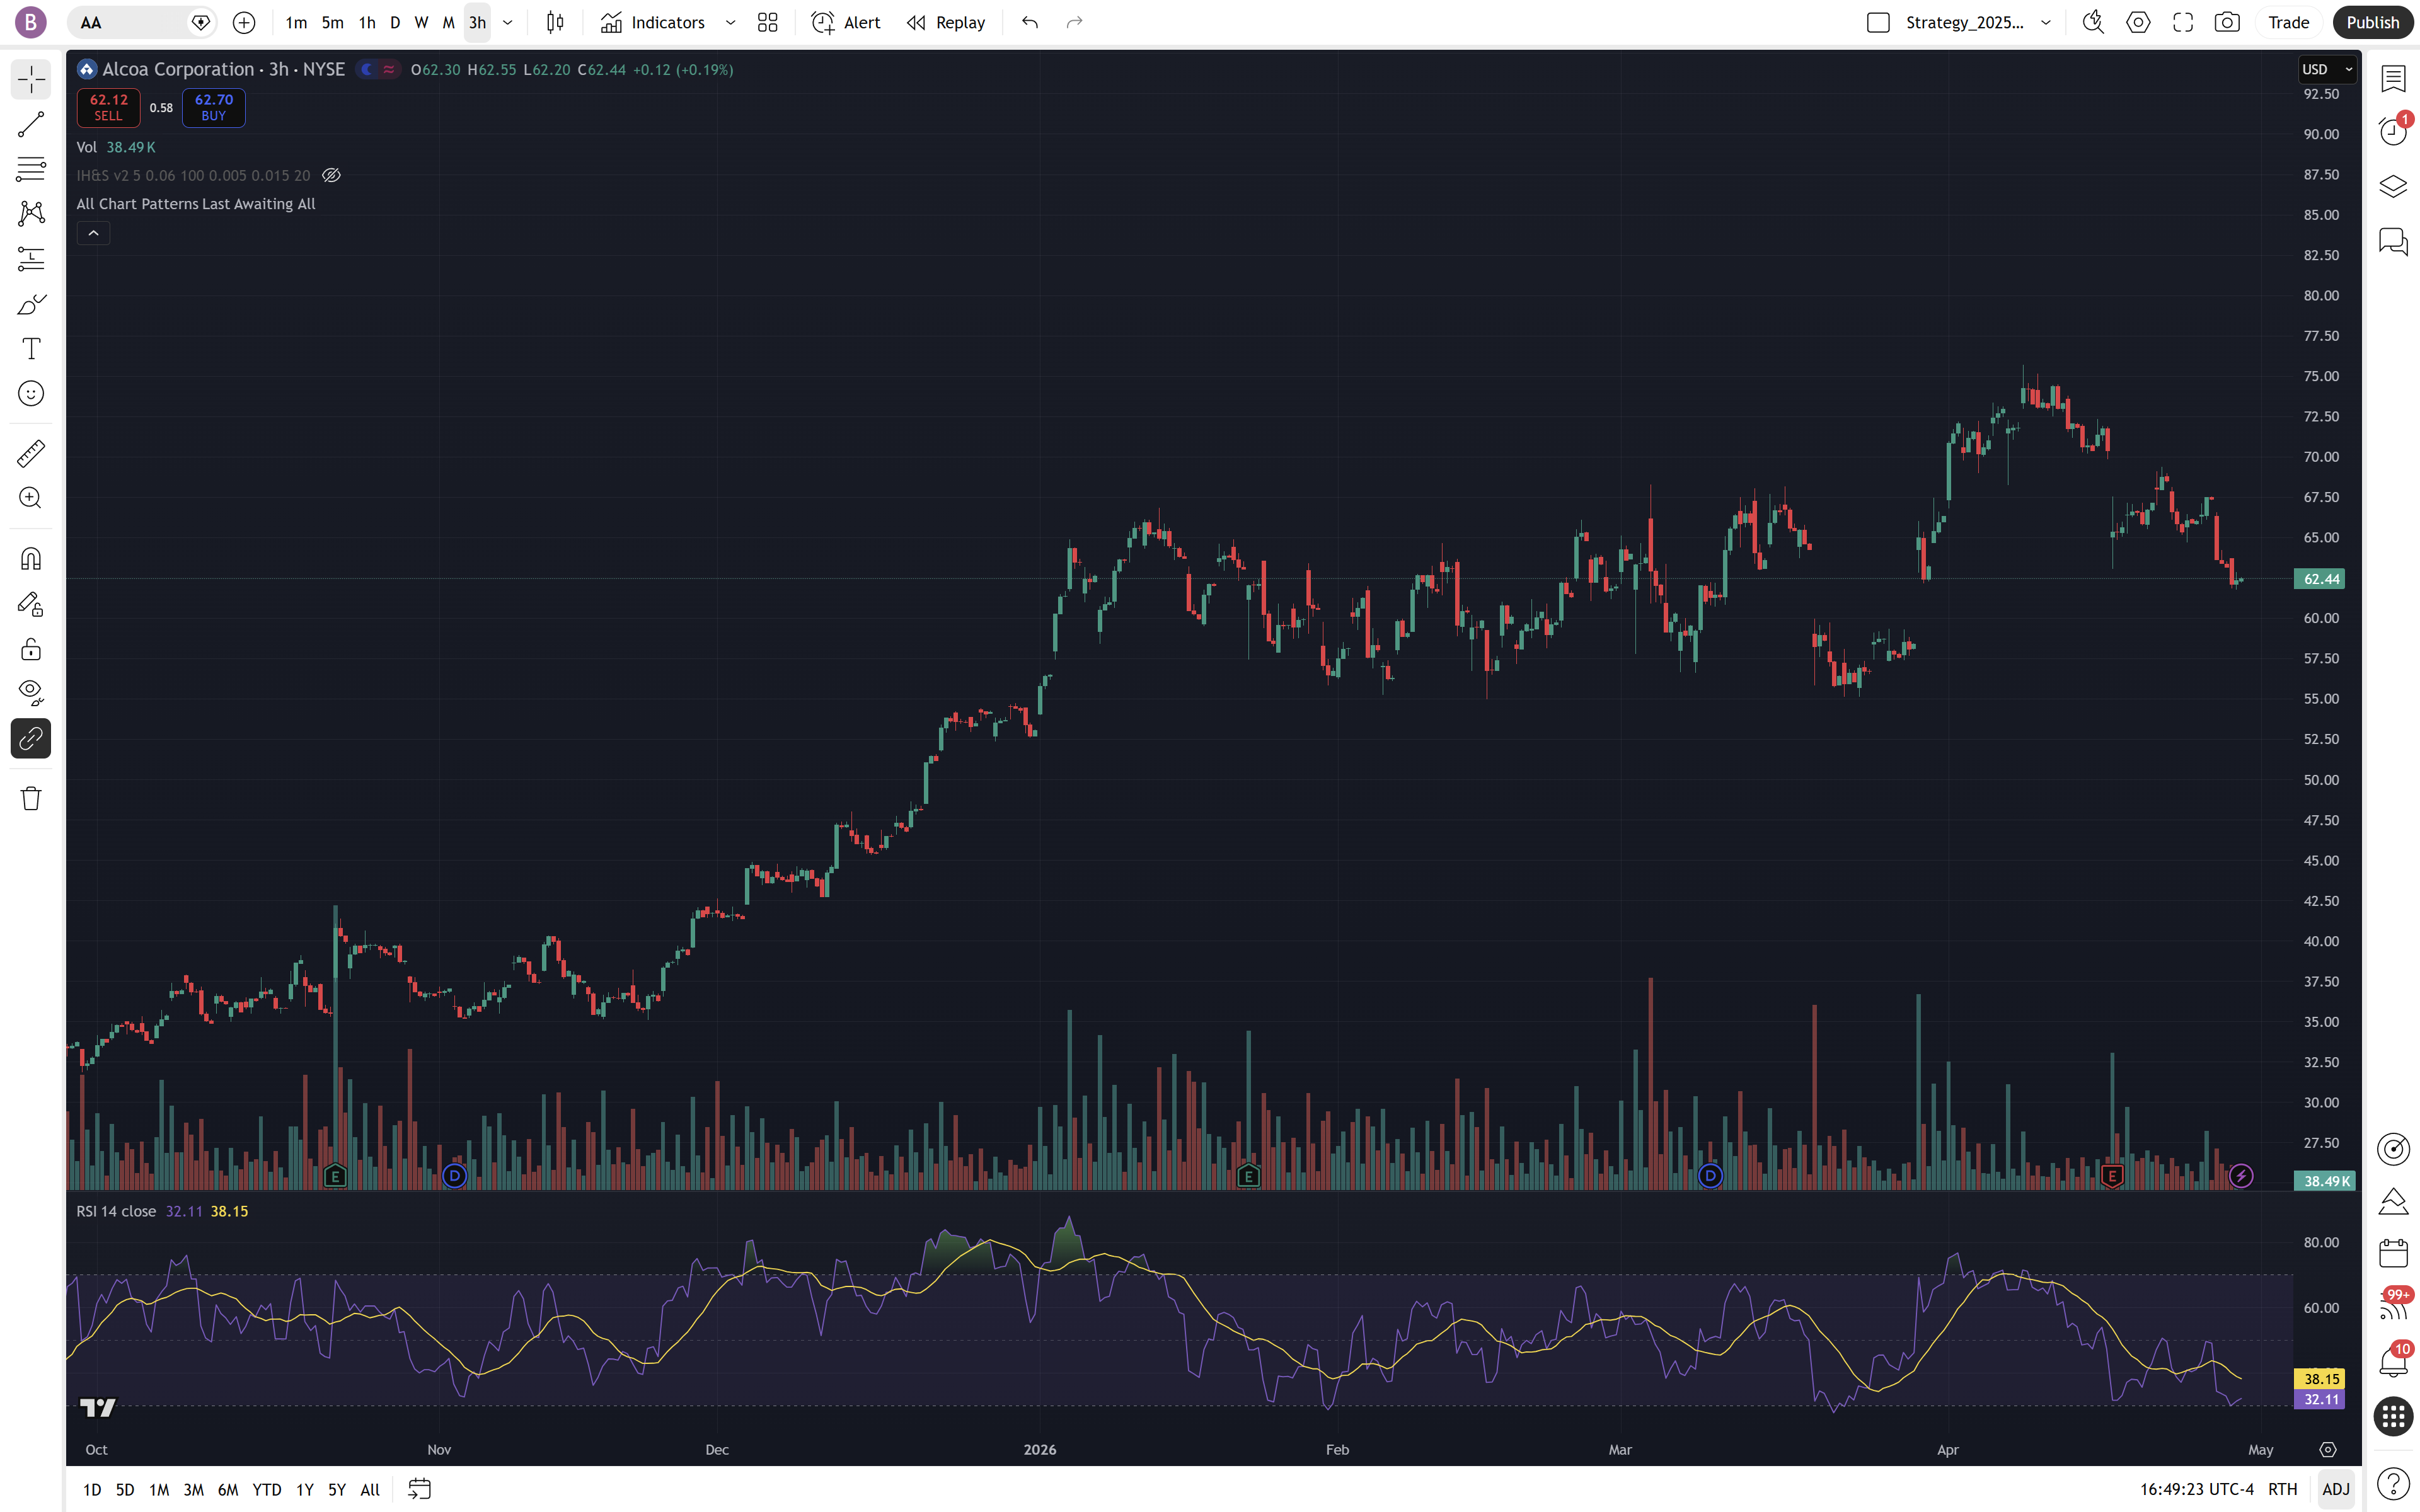Viewport: 2420px width, 1512px height.
Task: Open the candlestick chart type selector
Action: click(x=555, y=22)
